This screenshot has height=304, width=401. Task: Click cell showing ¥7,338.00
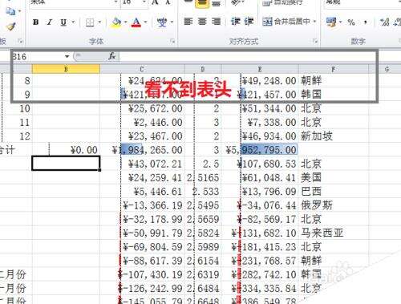pyautogui.click(x=260, y=123)
